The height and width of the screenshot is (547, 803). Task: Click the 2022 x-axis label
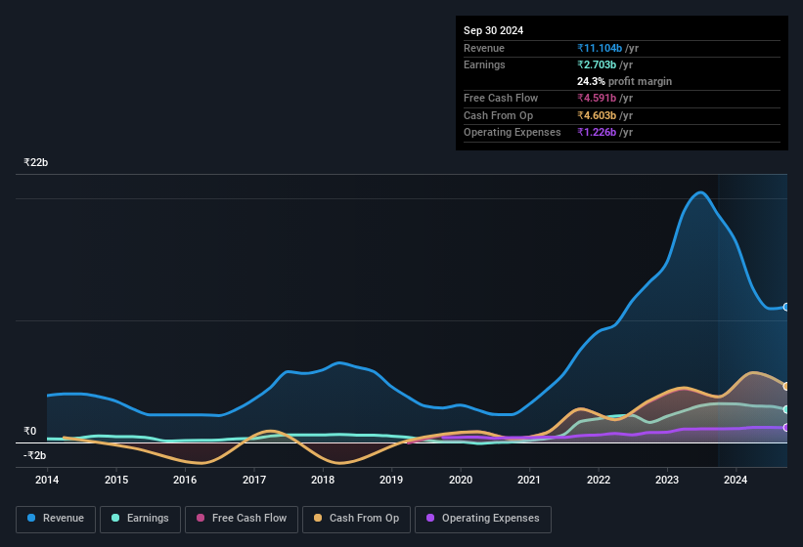(x=599, y=480)
